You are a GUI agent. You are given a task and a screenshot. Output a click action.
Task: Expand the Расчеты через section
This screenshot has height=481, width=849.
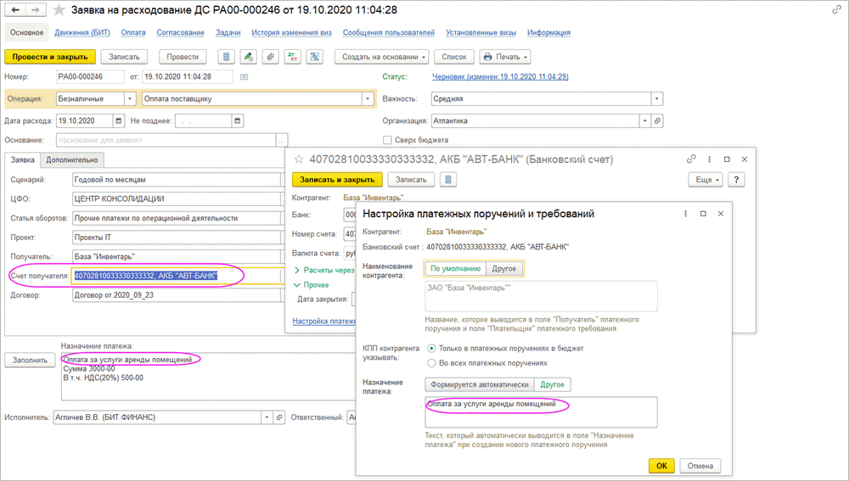(x=296, y=270)
